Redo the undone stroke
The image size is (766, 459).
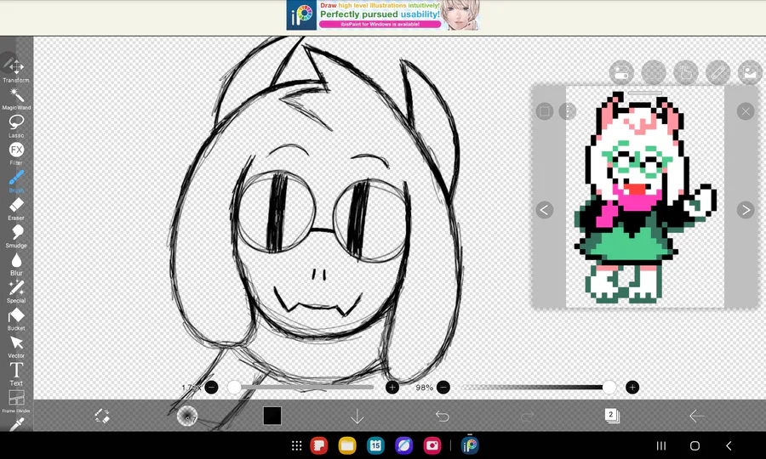(527, 416)
